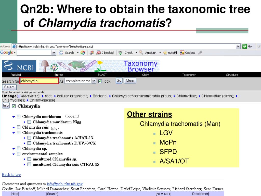Open the PubMed nav item
This screenshot has width=261, height=196.
16,75
